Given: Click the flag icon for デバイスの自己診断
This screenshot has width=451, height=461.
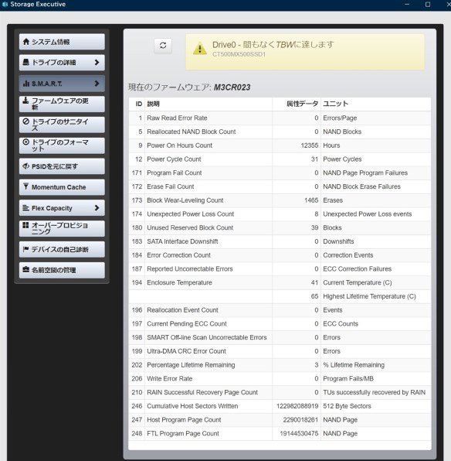Looking at the screenshot, I should click(x=25, y=249).
